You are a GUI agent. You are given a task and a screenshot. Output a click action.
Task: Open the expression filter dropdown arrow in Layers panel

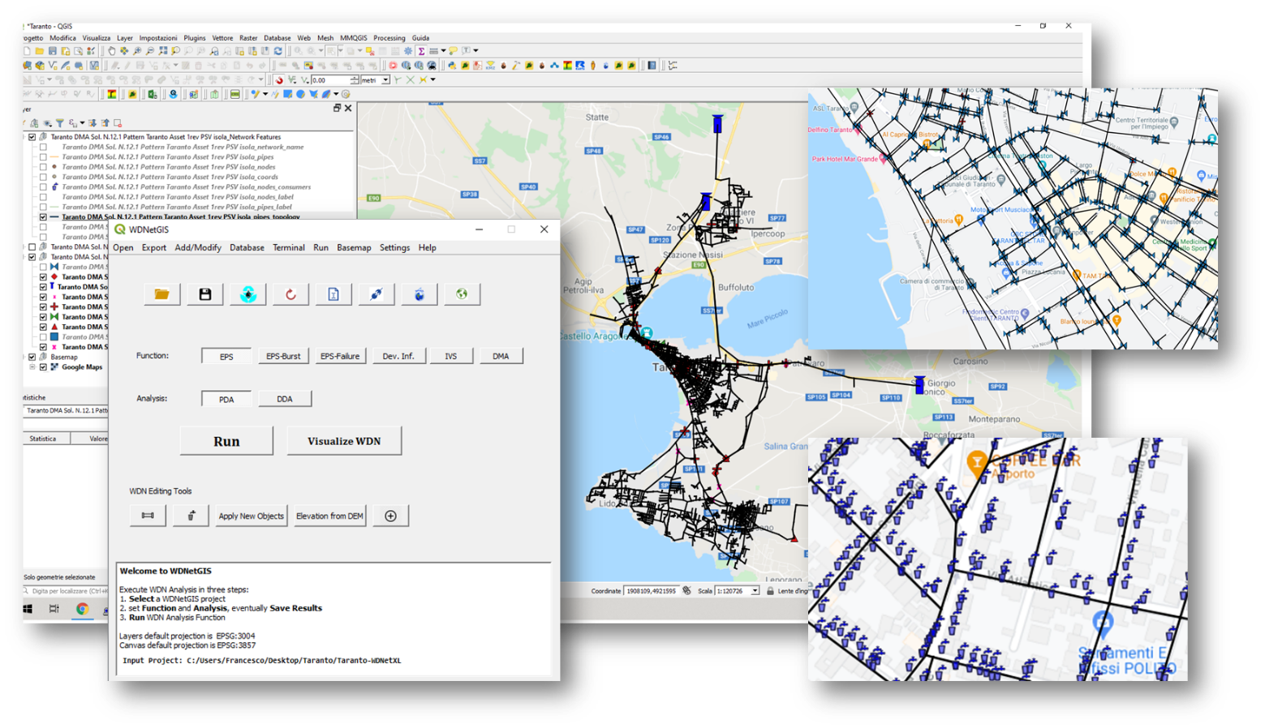pyautogui.click(x=82, y=123)
